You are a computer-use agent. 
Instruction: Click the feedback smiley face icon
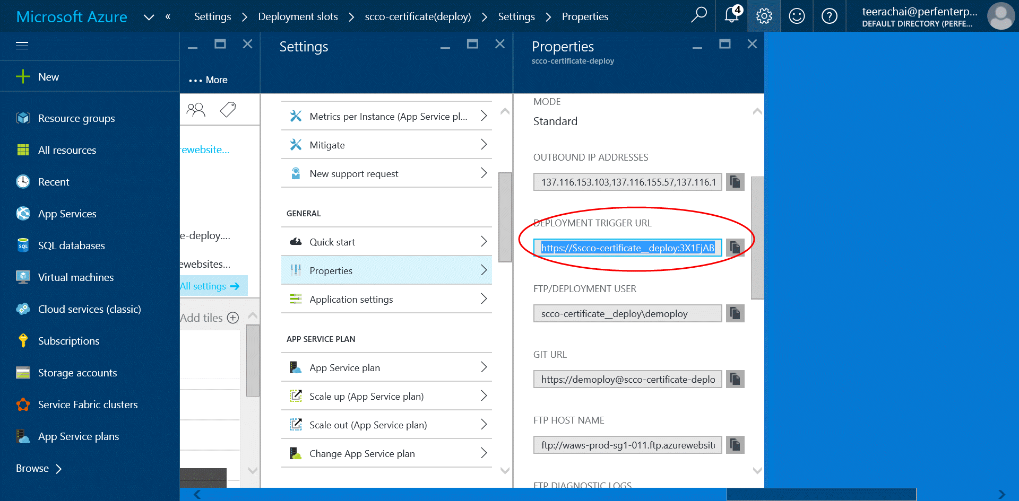(x=797, y=16)
